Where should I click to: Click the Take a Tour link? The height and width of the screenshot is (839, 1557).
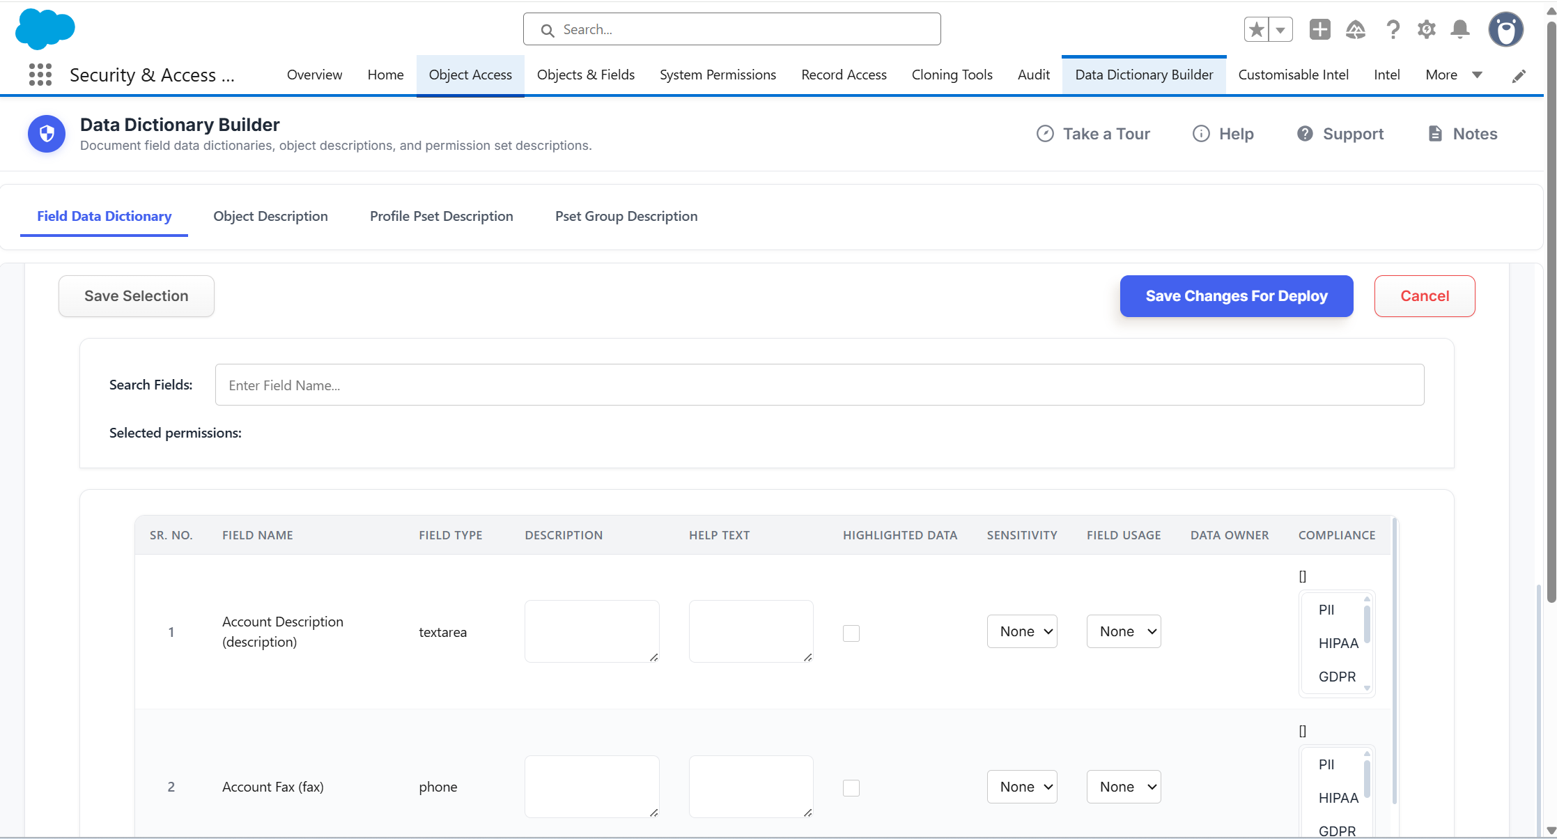1106,134
